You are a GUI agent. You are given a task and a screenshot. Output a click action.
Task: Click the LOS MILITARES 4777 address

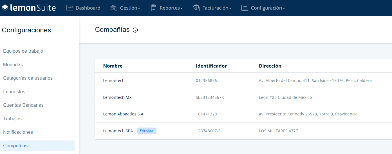pyautogui.click(x=278, y=131)
